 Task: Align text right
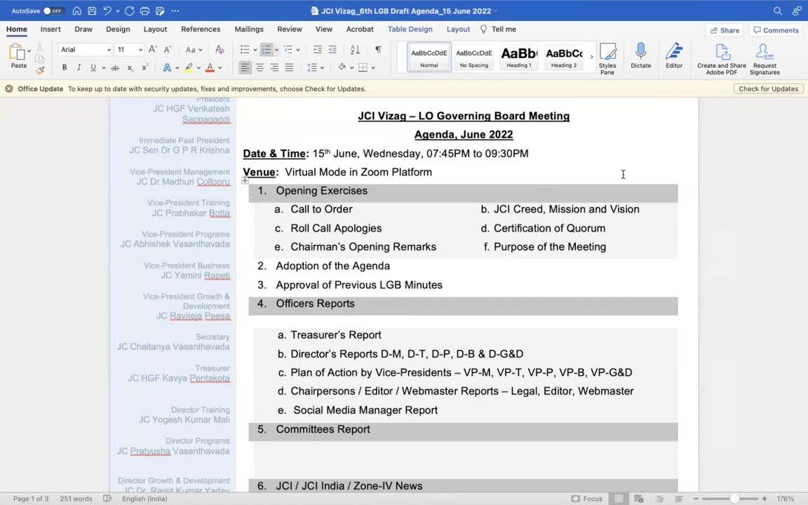pos(275,67)
